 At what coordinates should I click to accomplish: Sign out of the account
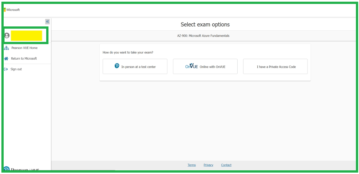[x=16, y=69]
